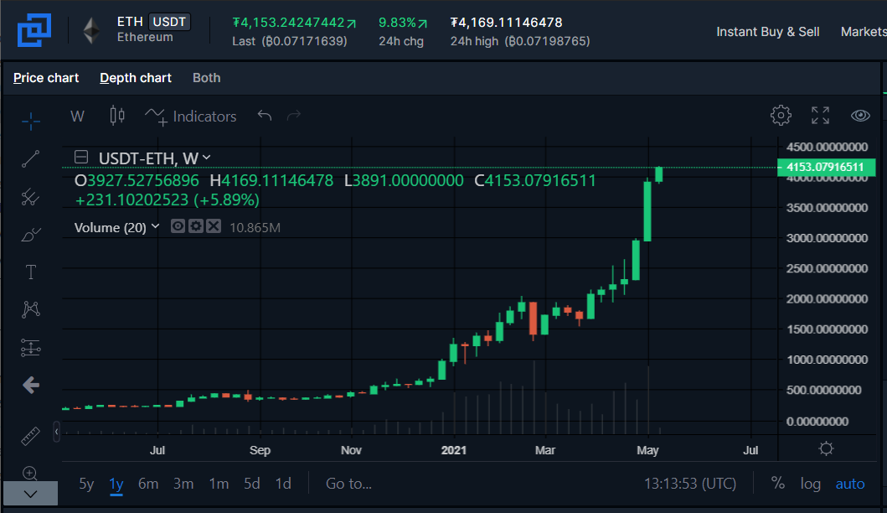Switch to the Depth chart tab

pos(136,78)
